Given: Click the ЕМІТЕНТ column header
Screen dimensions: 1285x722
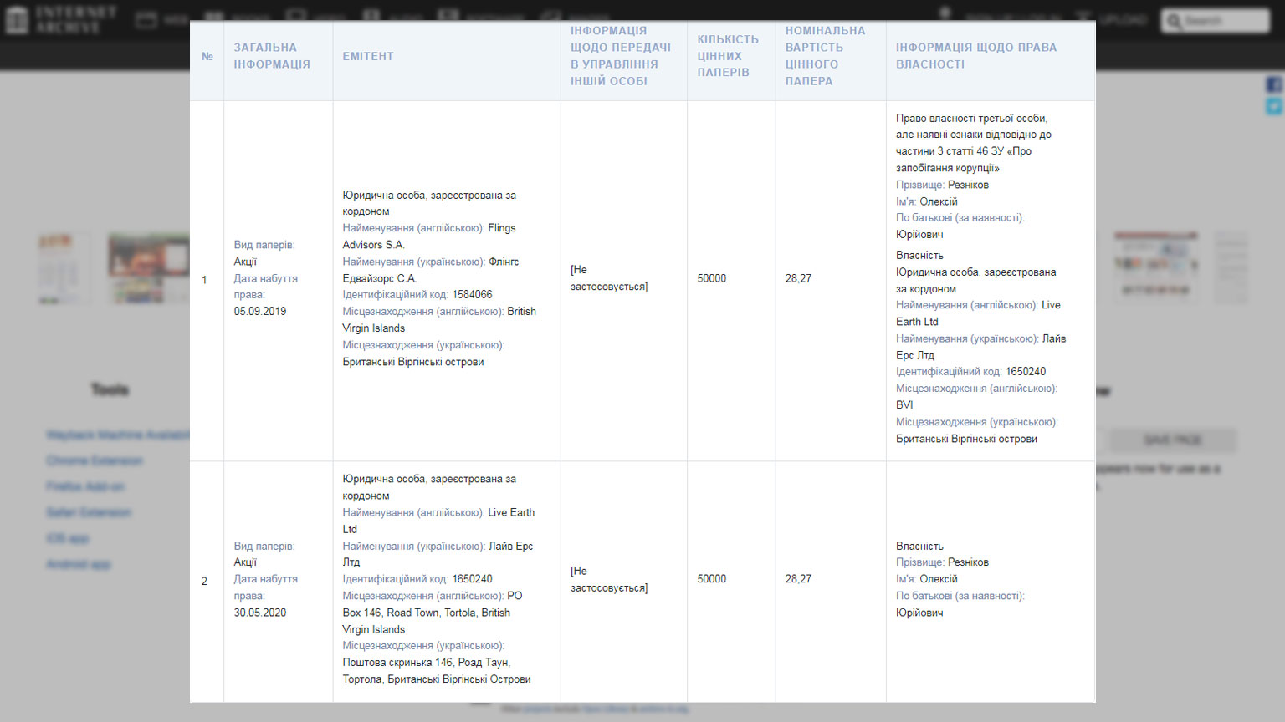Looking at the screenshot, I should [368, 56].
